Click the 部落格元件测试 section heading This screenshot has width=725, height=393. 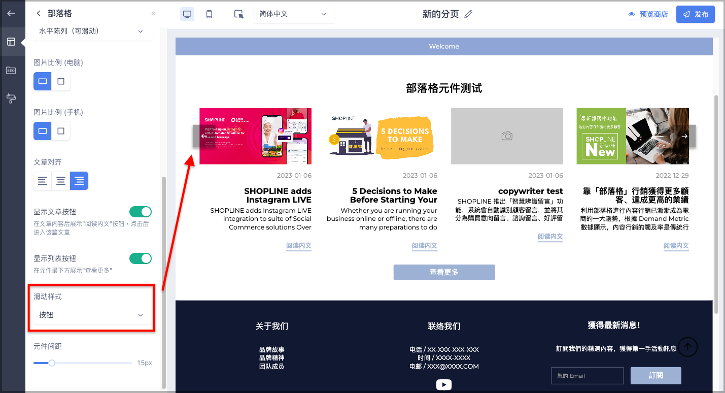(x=444, y=88)
